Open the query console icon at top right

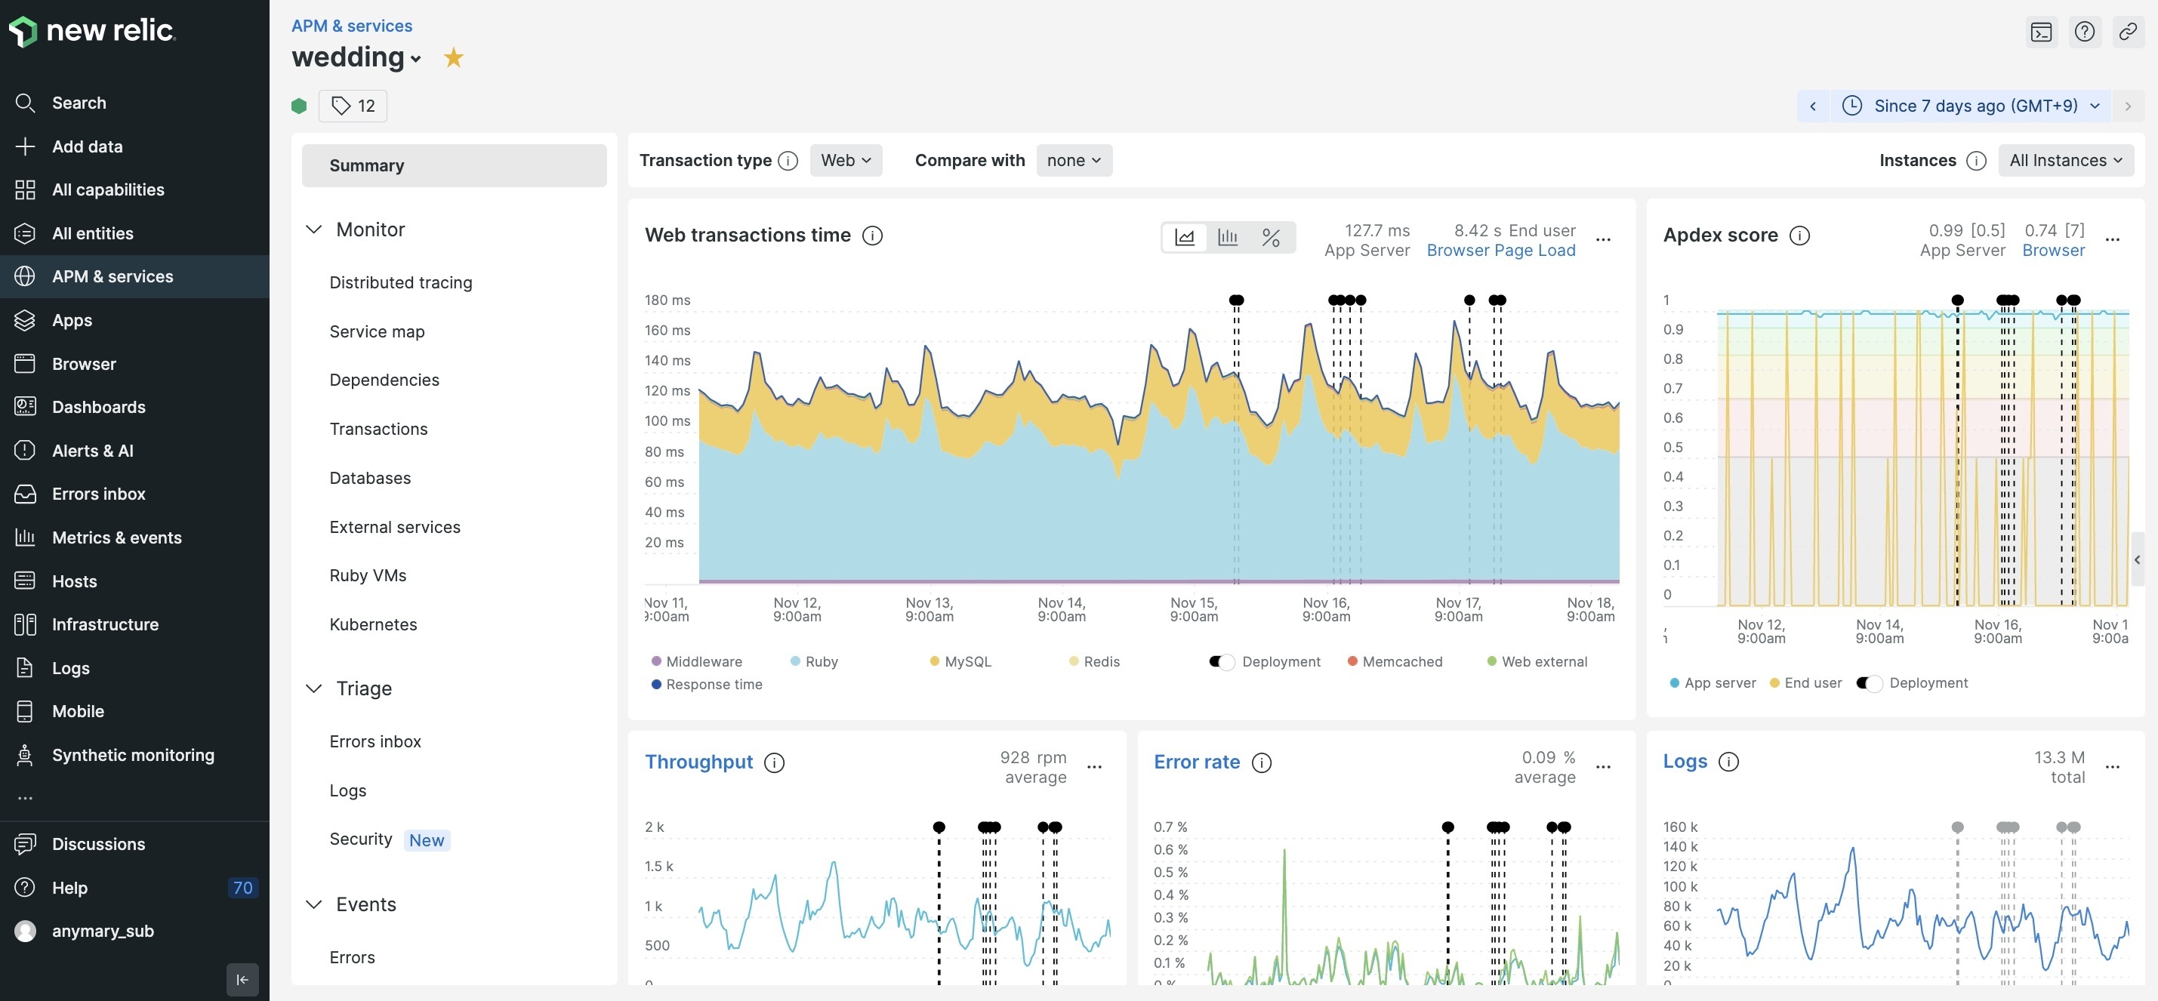click(2042, 32)
